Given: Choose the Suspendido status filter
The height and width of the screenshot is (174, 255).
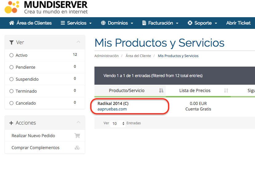Looking at the screenshot, I should tap(12, 79).
